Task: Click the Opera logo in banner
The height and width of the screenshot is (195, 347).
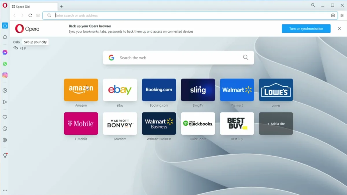Action: point(27,29)
